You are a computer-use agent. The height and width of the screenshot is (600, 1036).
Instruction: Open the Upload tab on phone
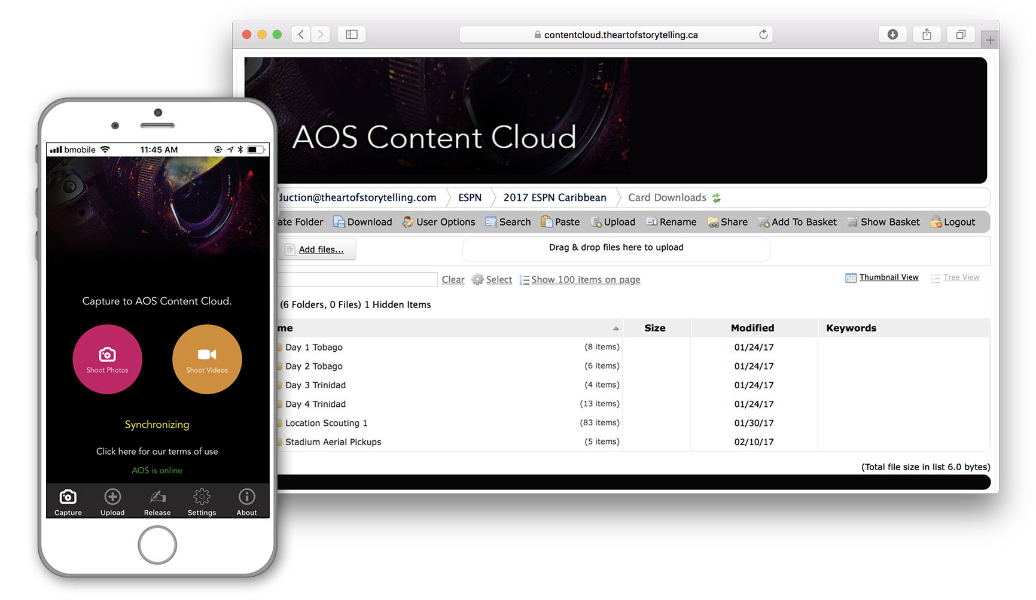tap(112, 502)
